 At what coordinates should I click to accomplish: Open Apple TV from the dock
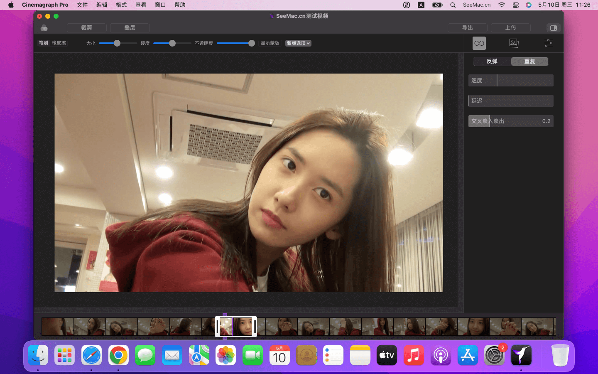point(387,355)
